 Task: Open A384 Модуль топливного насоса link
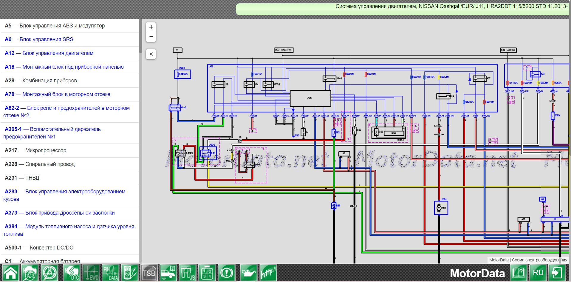(69, 230)
